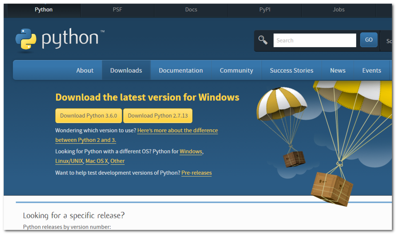Open the Python 2 and 3 difference link
This screenshot has width=396, height=234.
[x=178, y=130]
